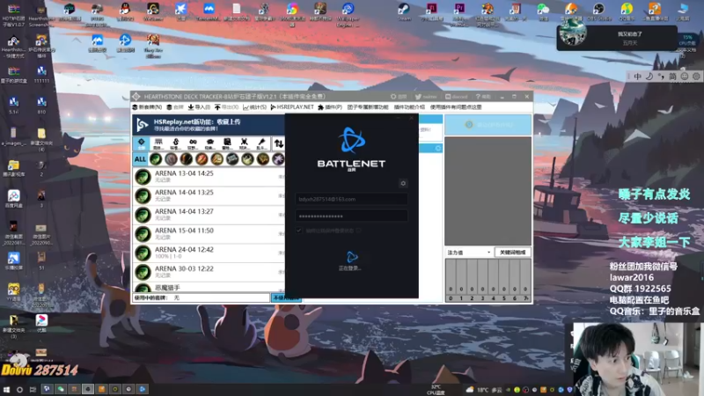
Task: Open the 统计(S) statistics menu
Action: point(254,107)
